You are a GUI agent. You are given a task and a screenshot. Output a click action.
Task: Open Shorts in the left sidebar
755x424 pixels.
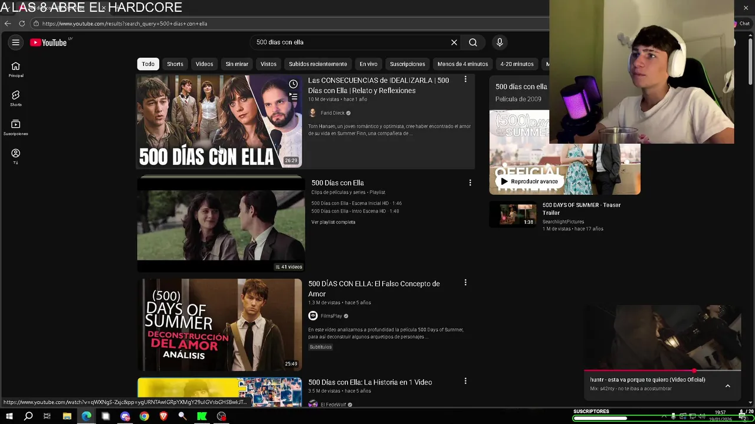[16, 98]
